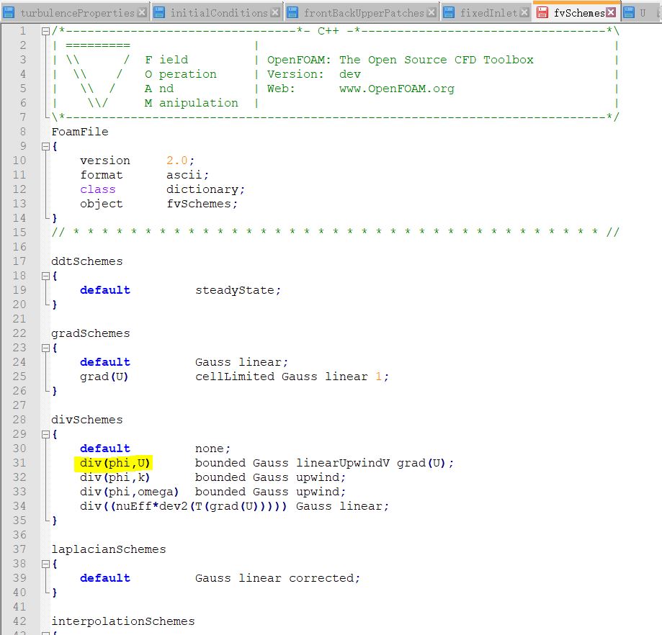662x635 pixels.
Task: Click the disk icon on fixedInlet tab
Action: click(449, 13)
